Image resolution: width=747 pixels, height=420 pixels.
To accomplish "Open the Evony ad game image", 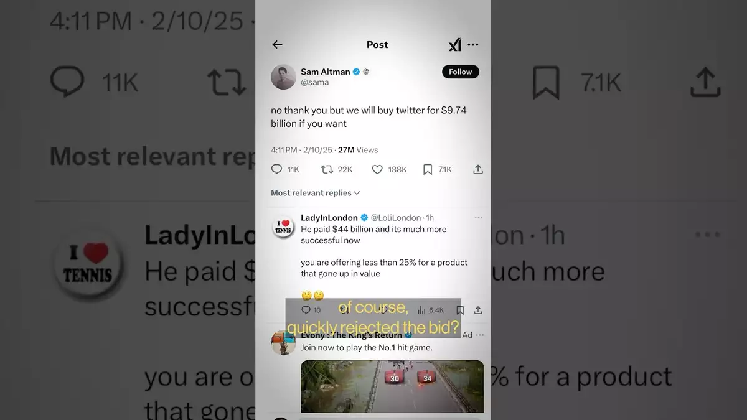I will click(392, 386).
